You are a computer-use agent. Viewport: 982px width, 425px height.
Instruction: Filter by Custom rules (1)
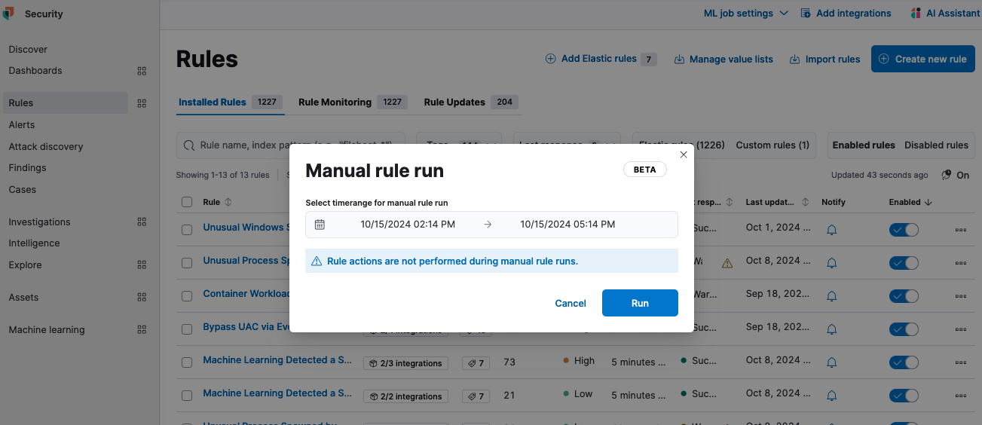pos(772,145)
